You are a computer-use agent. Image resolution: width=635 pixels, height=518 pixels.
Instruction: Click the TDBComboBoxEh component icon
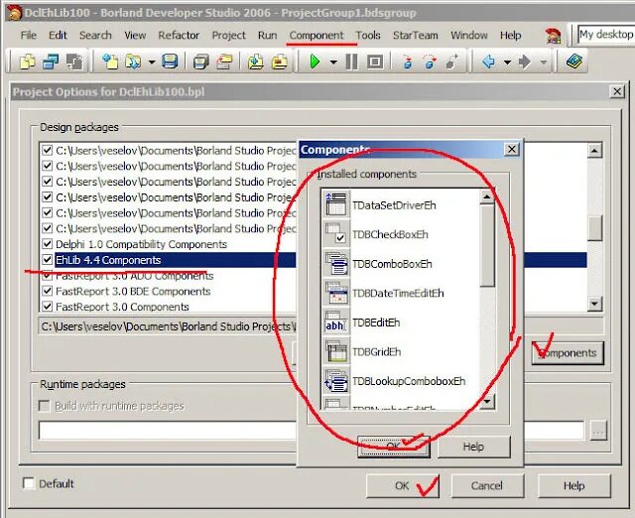click(x=335, y=263)
